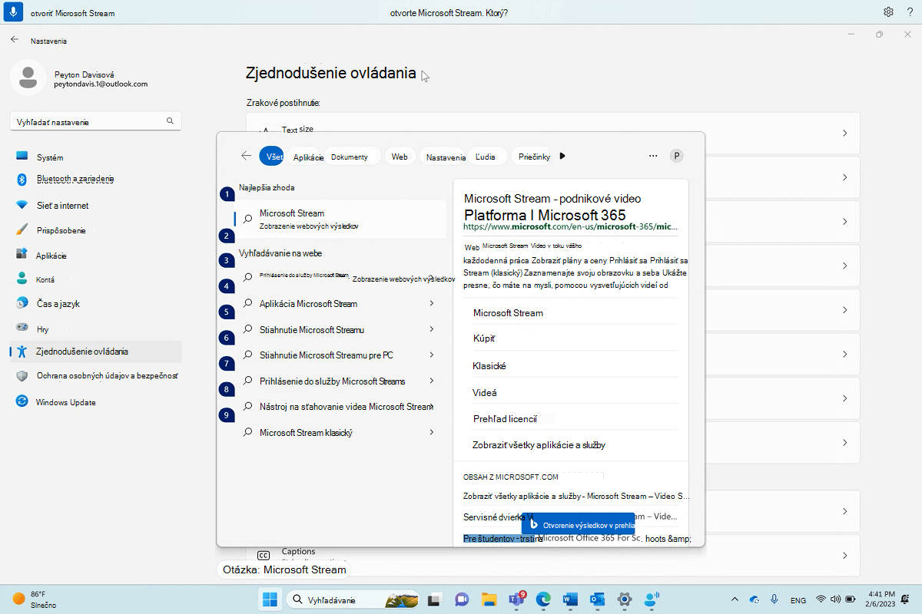Open Word from the taskbar
This screenshot has width=922, height=614.
tap(570, 599)
